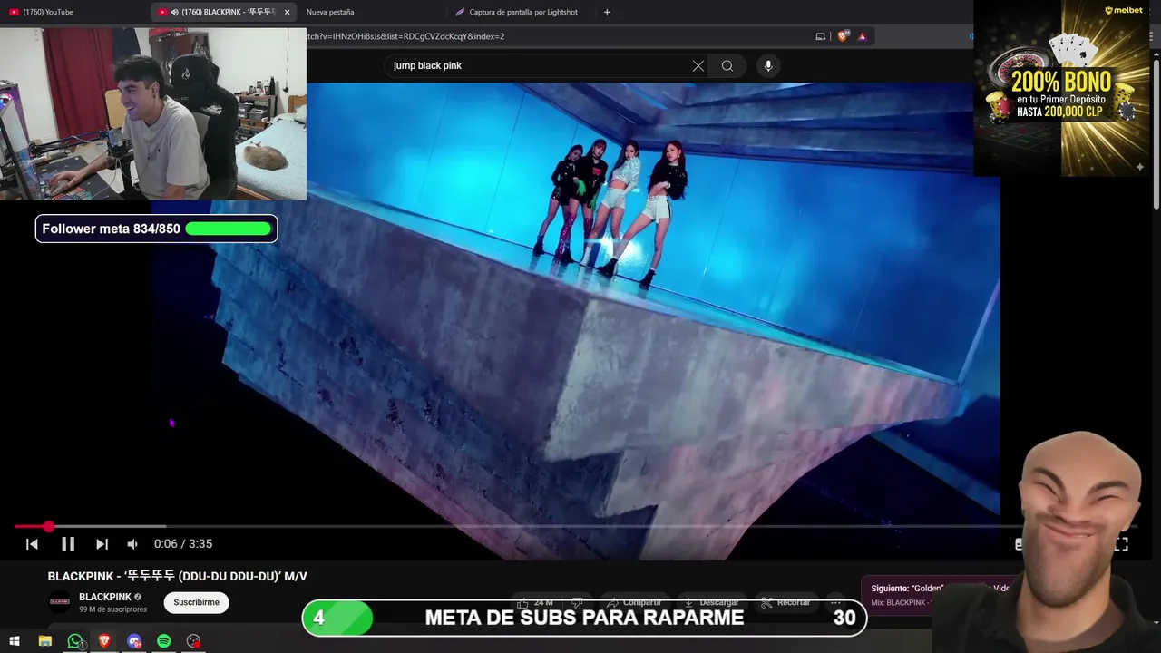The width and height of the screenshot is (1161, 653).
Task: Click the BLACKPINK channel avatar
Action: pyautogui.click(x=60, y=601)
